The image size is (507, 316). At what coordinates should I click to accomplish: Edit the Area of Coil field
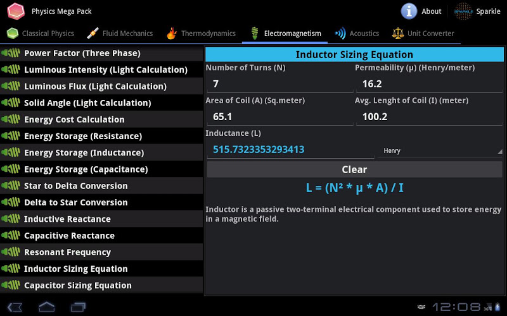click(x=279, y=116)
